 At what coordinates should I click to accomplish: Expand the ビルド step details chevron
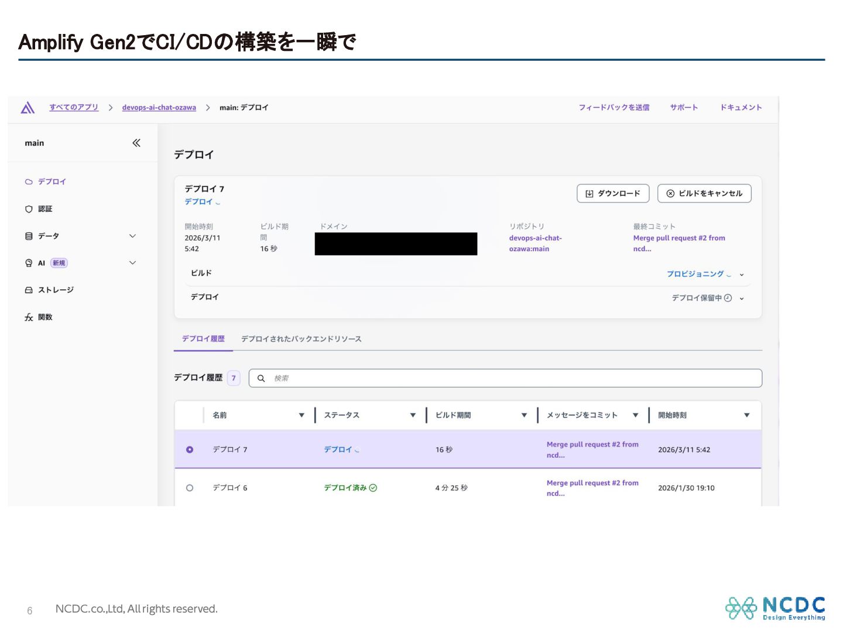click(742, 274)
